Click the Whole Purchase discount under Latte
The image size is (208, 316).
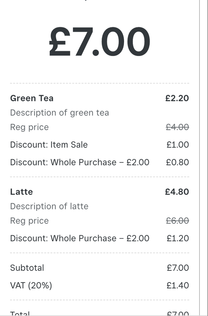point(80,238)
